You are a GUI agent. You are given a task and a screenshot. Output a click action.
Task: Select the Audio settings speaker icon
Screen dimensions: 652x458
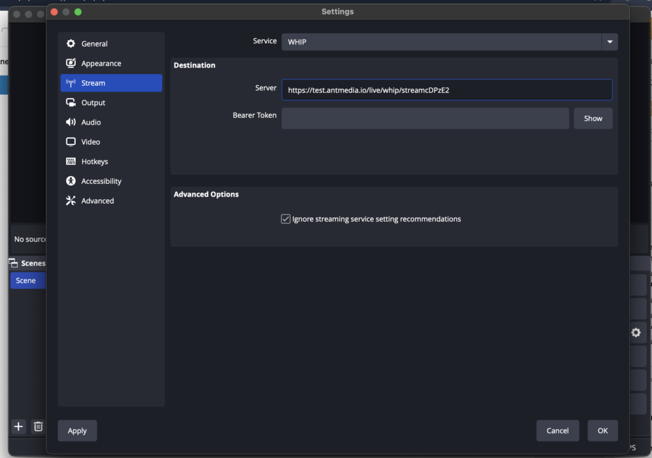click(70, 122)
